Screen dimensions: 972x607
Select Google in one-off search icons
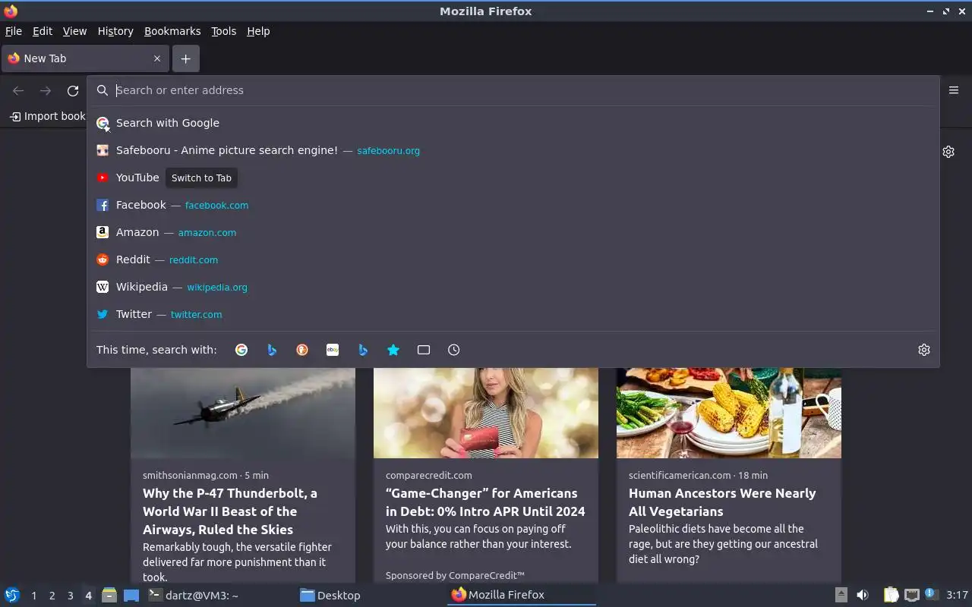click(x=241, y=350)
